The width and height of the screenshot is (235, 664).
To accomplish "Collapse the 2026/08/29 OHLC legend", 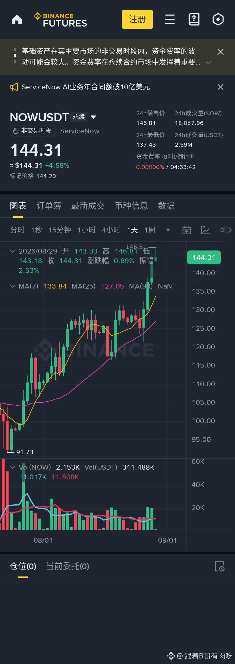I will [x=13, y=251].
